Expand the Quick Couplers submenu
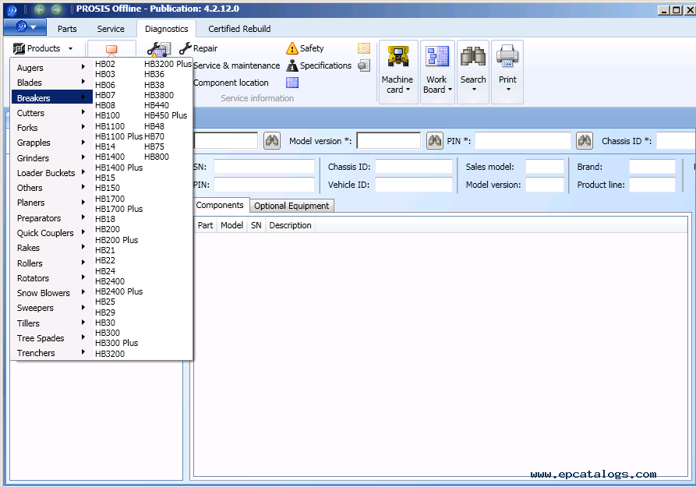This screenshot has height=487, width=696. pos(52,233)
